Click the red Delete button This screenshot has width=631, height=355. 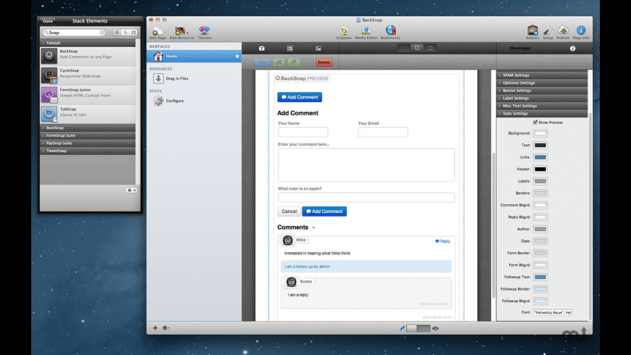point(324,62)
